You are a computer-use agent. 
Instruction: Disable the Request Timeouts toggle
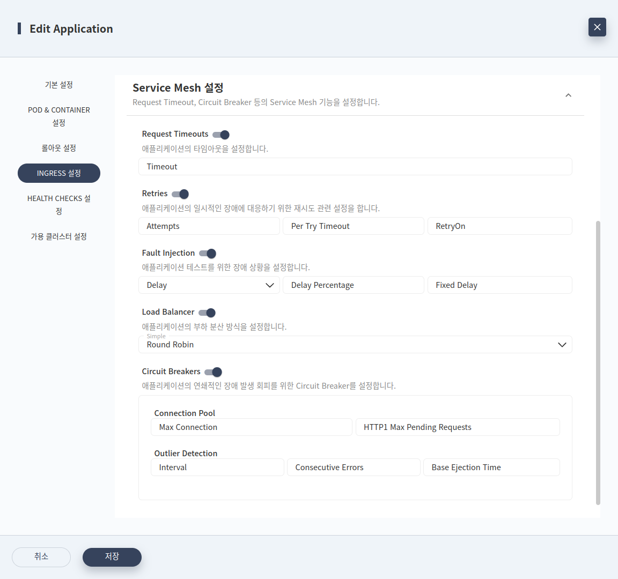pos(220,135)
